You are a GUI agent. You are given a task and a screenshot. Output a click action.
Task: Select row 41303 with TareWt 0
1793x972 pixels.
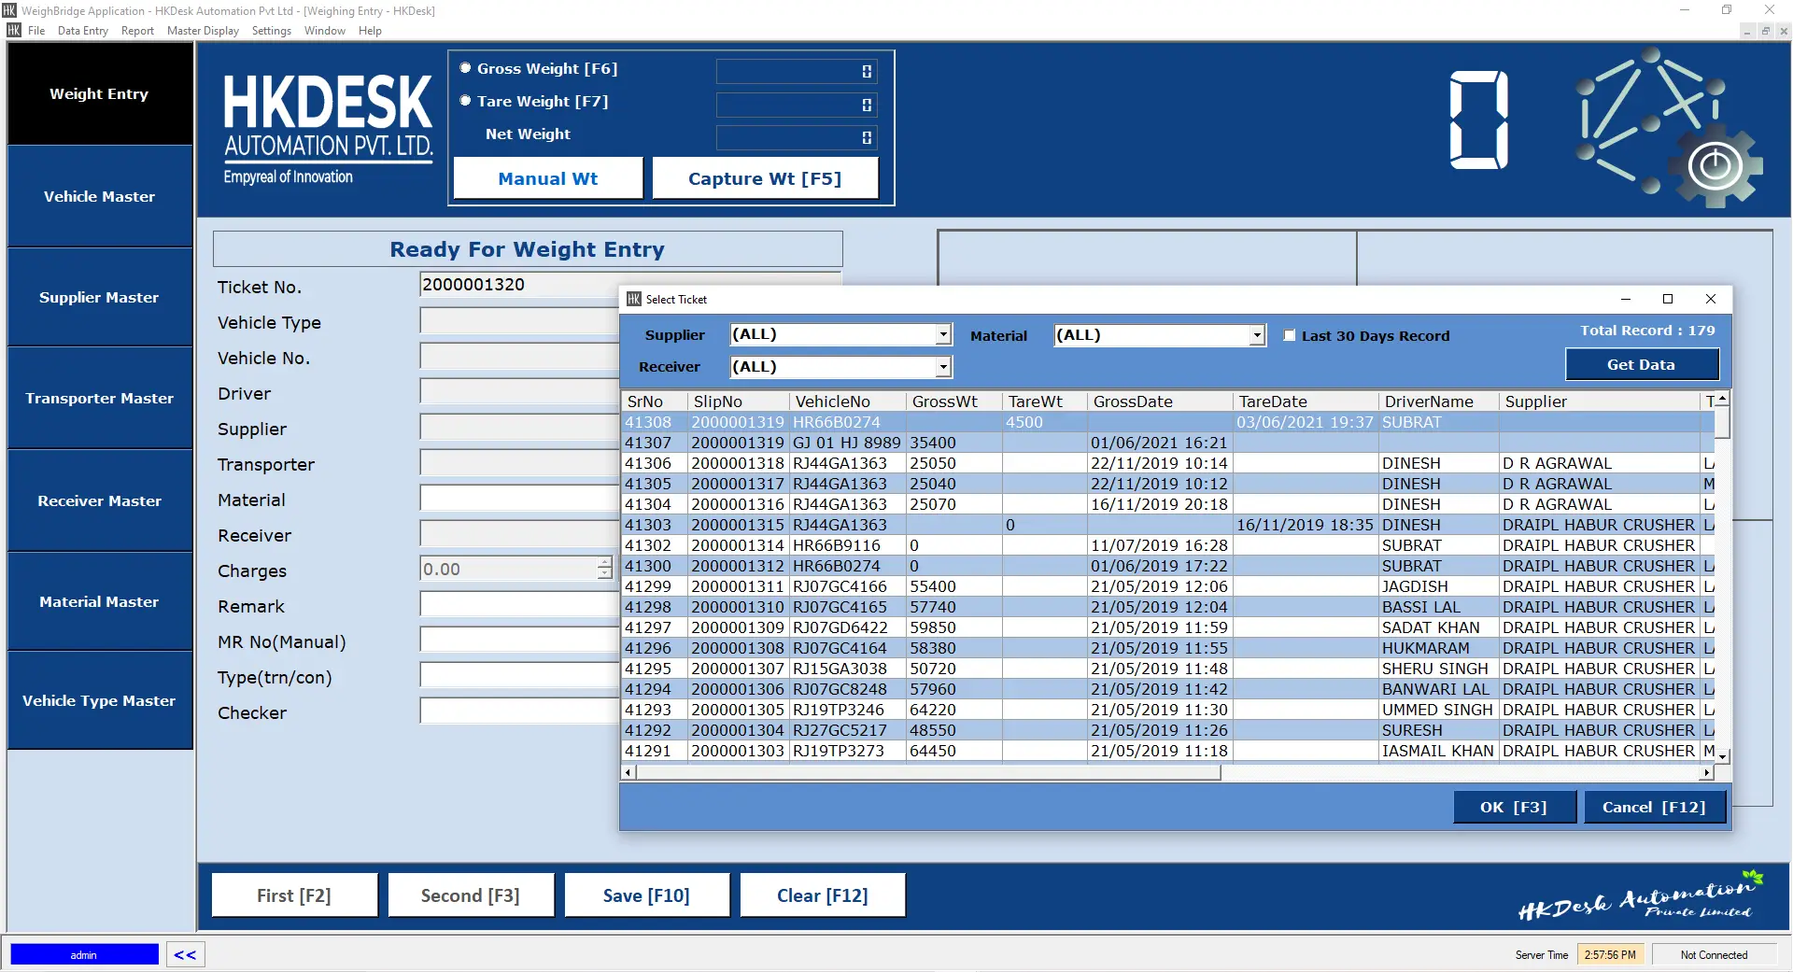pos(1168,525)
